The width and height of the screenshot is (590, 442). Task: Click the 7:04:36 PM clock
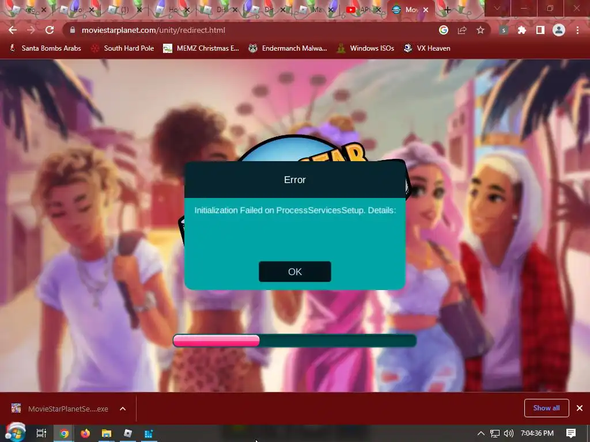click(x=537, y=433)
